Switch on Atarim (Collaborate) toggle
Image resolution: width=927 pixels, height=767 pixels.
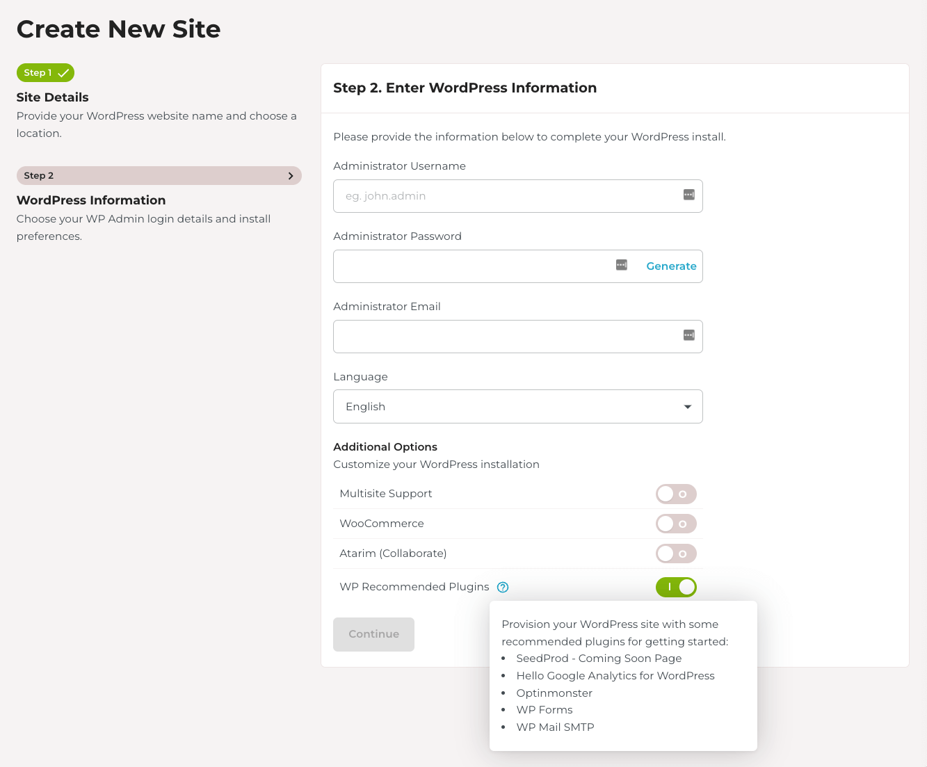pyautogui.click(x=676, y=554)
